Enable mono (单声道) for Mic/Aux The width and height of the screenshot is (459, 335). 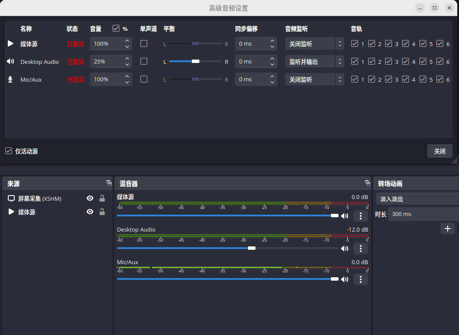click(x=144, y=79)
